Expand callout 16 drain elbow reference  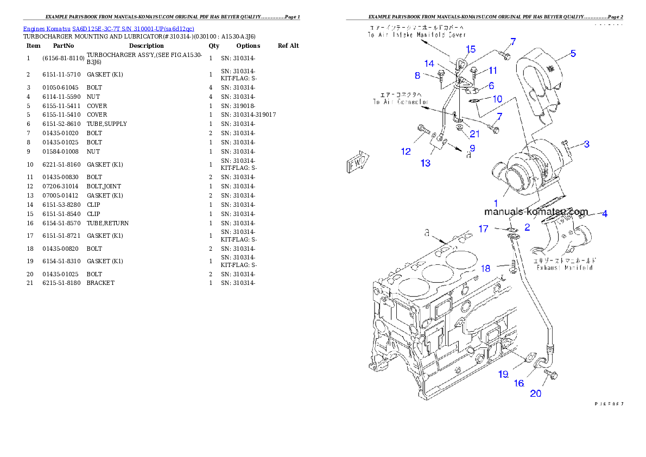(x=518, y=383)
